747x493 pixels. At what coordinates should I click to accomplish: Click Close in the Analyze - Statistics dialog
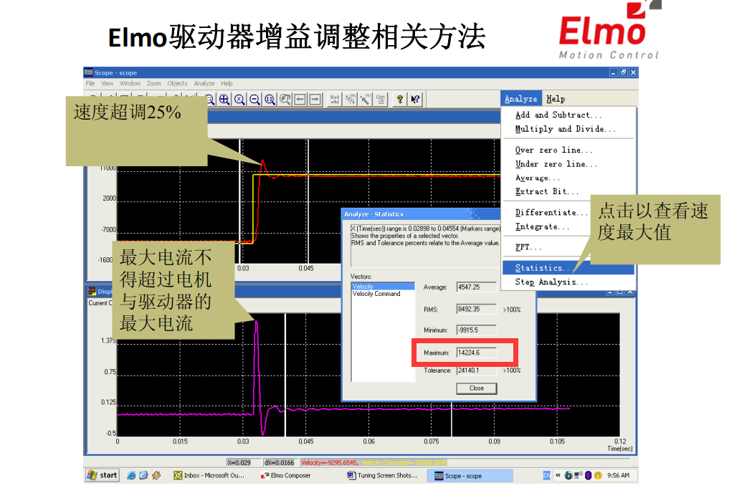click(475, 388)
